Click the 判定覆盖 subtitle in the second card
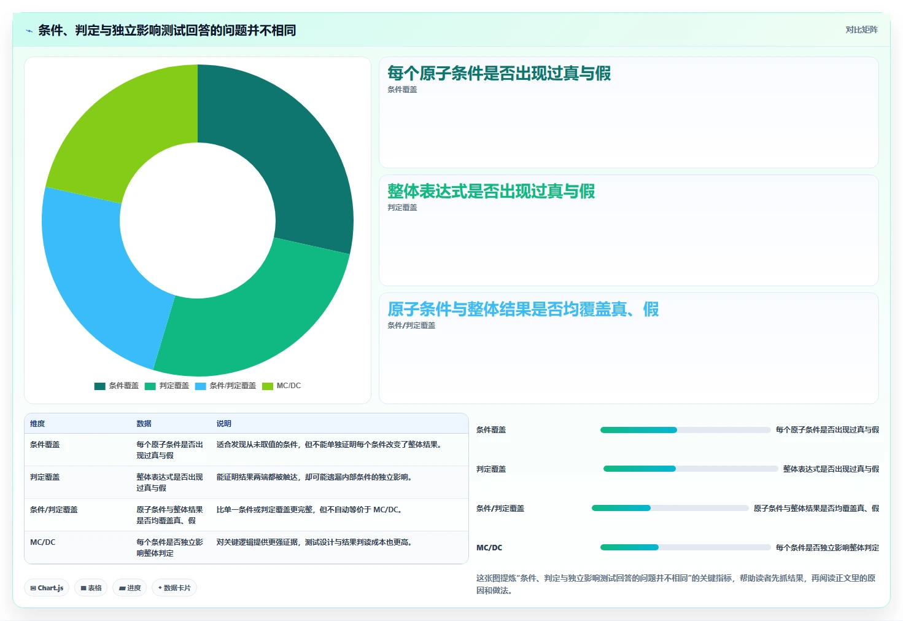 tap(402, 208)
